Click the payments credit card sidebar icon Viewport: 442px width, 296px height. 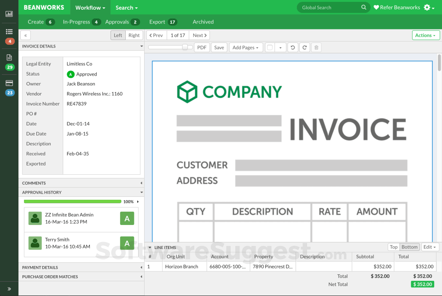[x=9, y=83]
